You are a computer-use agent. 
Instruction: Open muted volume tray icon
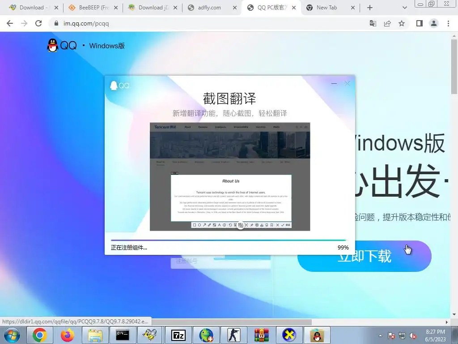tap(413, 335)
